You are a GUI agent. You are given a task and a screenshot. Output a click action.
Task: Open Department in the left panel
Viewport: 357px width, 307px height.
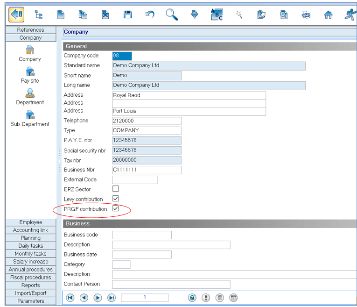[x=30, y=96]
